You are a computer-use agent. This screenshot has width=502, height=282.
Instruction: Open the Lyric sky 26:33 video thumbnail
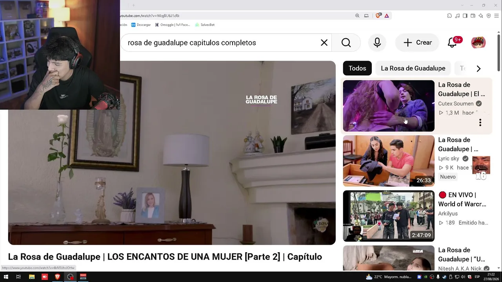tap(389, 161)
